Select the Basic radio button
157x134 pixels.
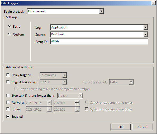(x=9, y=27)
